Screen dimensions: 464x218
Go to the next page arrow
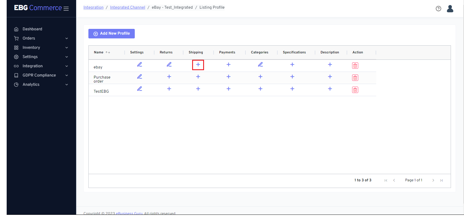click(433, 180)
